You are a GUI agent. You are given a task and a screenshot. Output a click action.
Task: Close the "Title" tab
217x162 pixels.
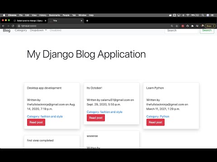tap(81, 21)
